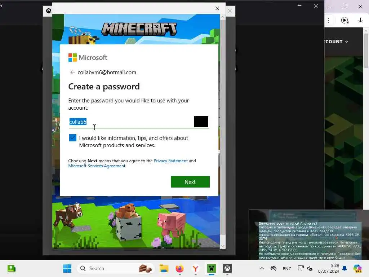Open Yandex Browser from the taskbar

(195, 268)
